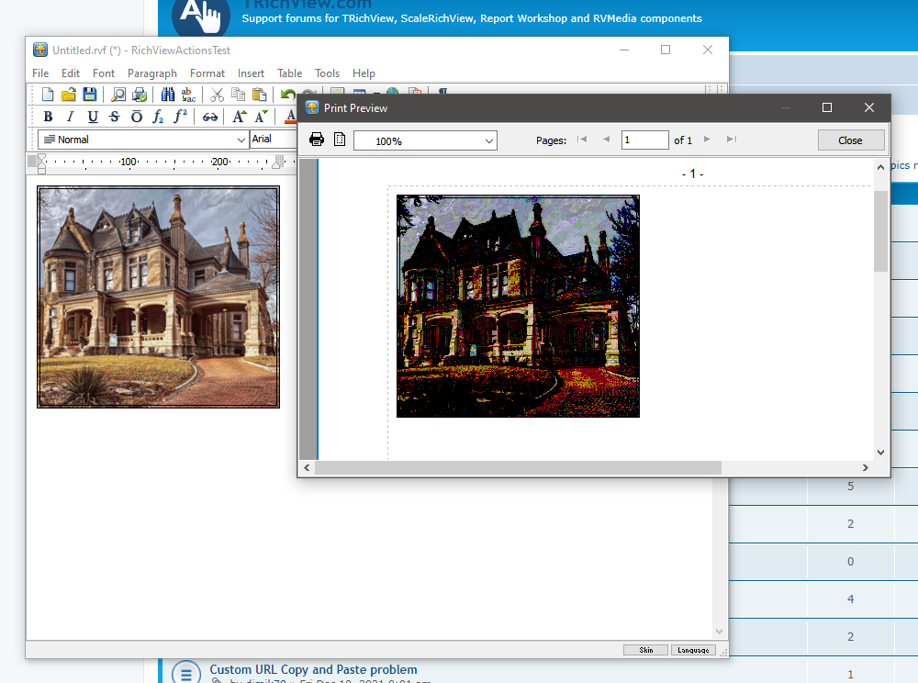Open the Table menu
918x683 pixels.
[289, 73]
